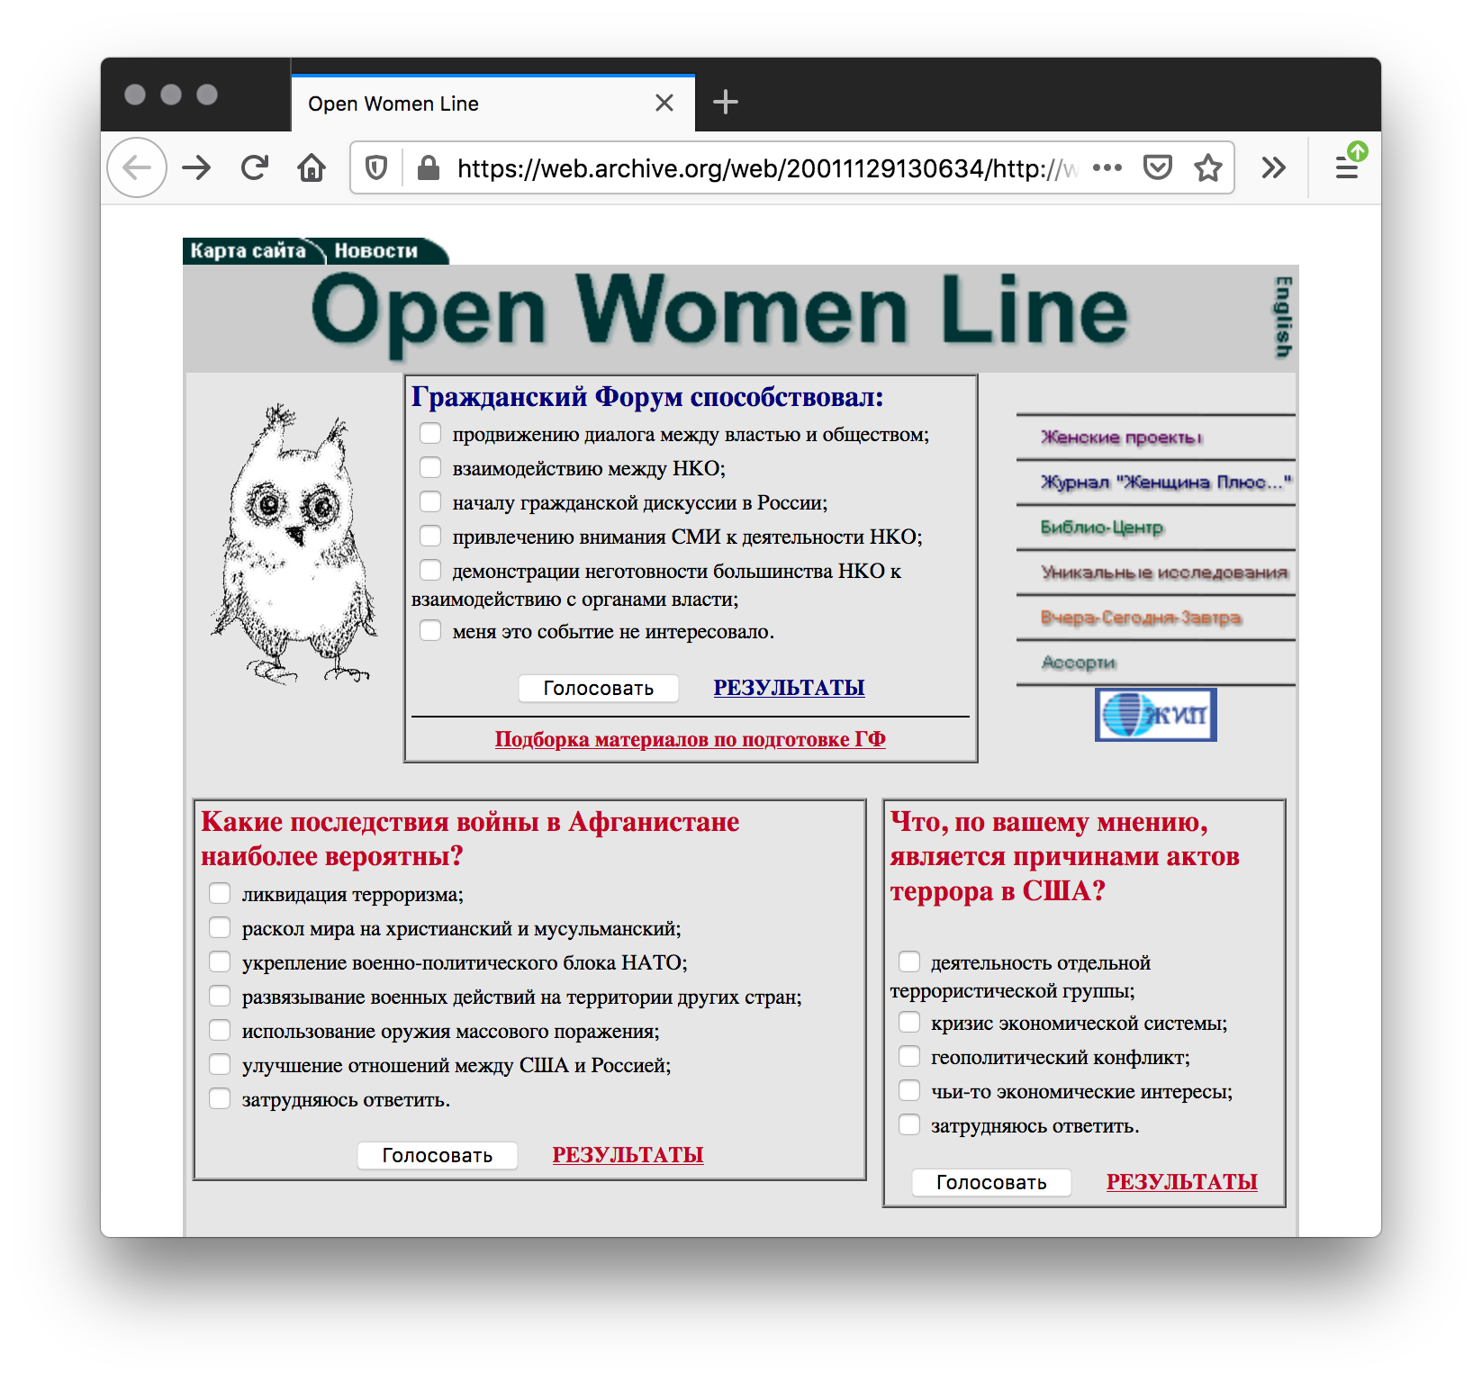The height and width of the screenshot is (1381, 1482).
Task: Open Уникальные исследования sidebar item
Action: click(1164, 573)
